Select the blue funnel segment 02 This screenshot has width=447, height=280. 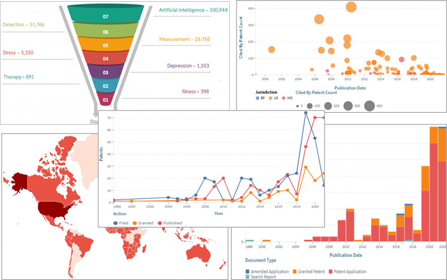[x=106, y=86]
